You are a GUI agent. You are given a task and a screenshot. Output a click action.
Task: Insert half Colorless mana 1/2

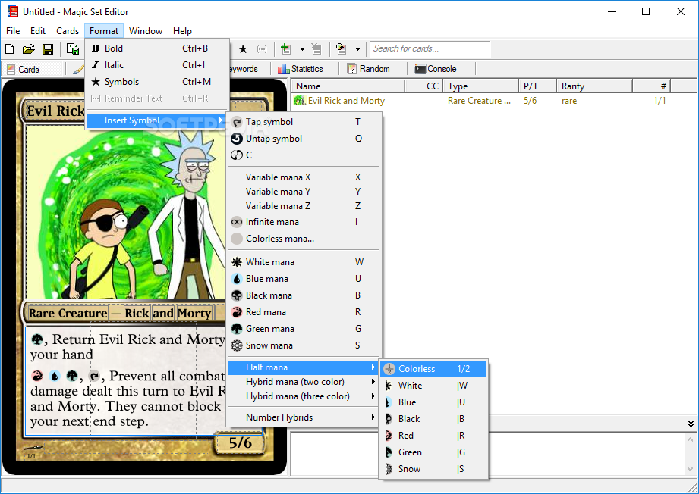[433, 369]
